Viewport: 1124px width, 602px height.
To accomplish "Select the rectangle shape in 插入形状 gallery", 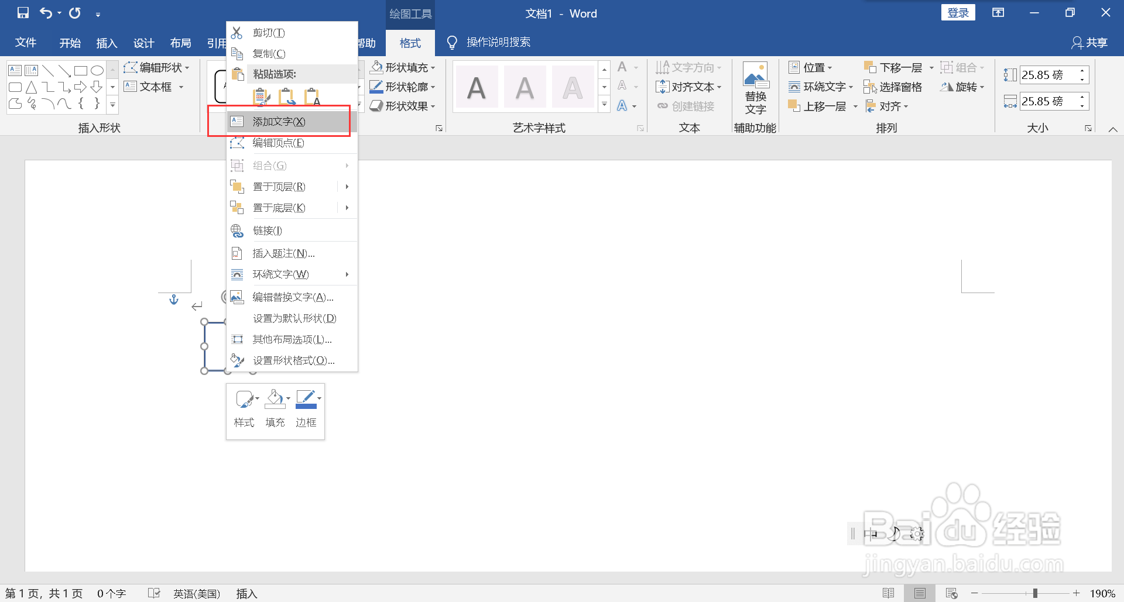I will click(81, 70).
